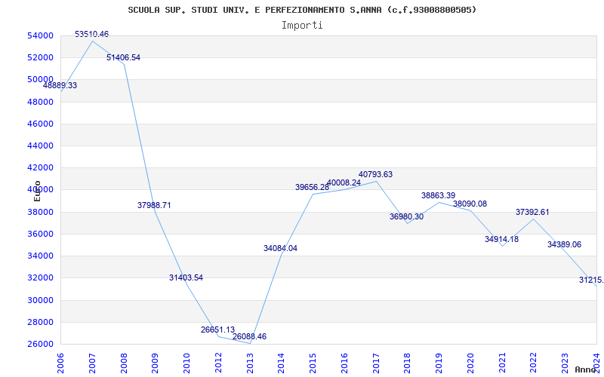Click the 2015 x-axis year

(x=313, y=363)
